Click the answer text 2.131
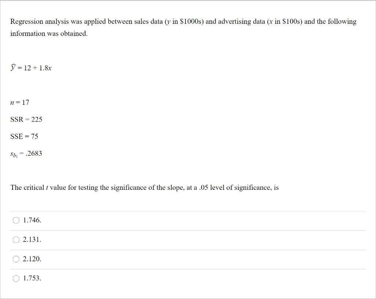 [x=32, y=240]
